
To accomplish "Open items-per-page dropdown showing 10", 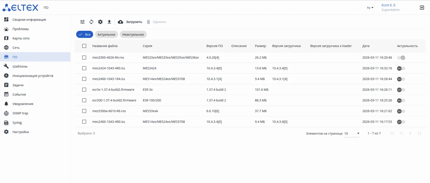I will [352, 133].
